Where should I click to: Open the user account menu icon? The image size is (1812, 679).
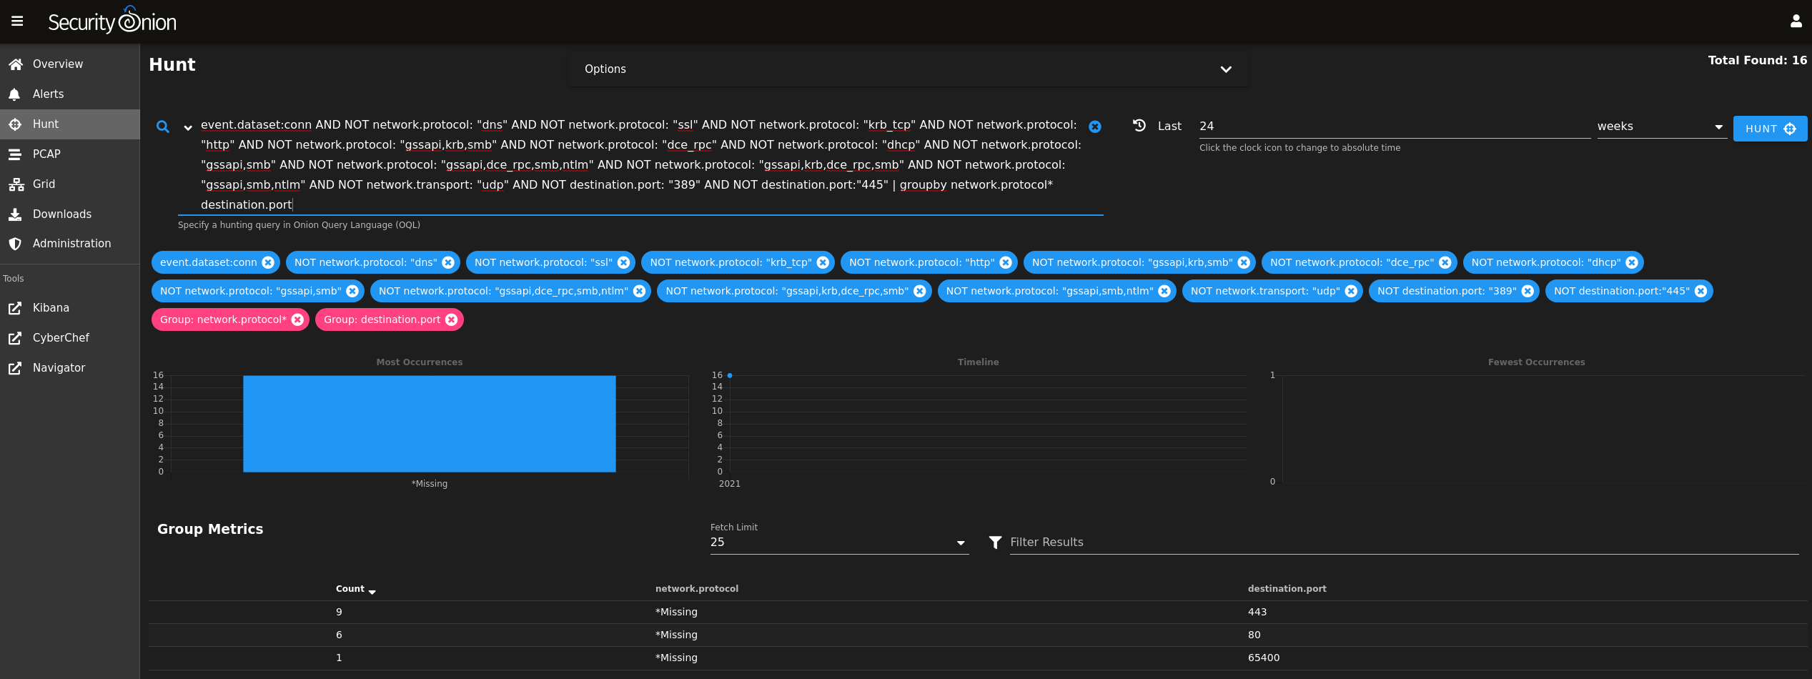[x=1796, y=21]
